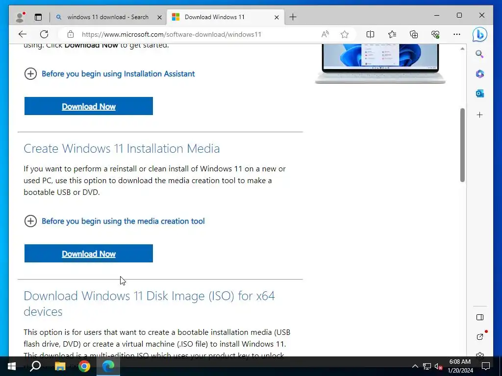Open the tab actions menu icon
The height and width of the screenshot is (376, 502).
tap(38, 17)
